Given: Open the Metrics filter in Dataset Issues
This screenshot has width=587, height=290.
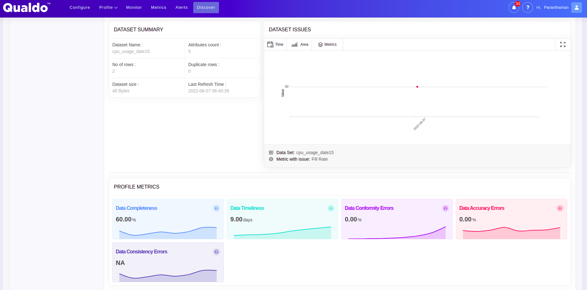Looking at the screenshot, I should [327, 44].
